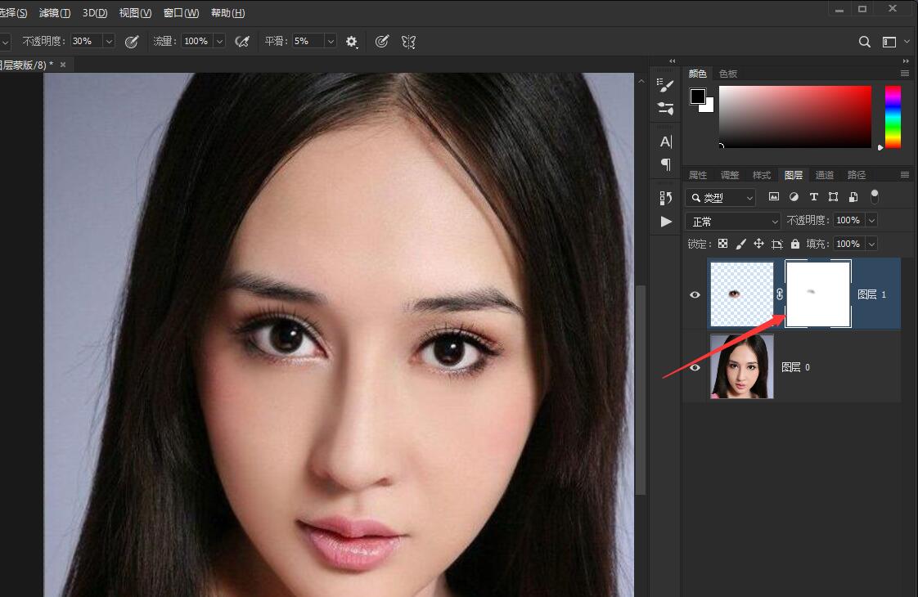Select the airbrush icon next to flow
This screenshot has height=597, width=918.
click(242, 41)
